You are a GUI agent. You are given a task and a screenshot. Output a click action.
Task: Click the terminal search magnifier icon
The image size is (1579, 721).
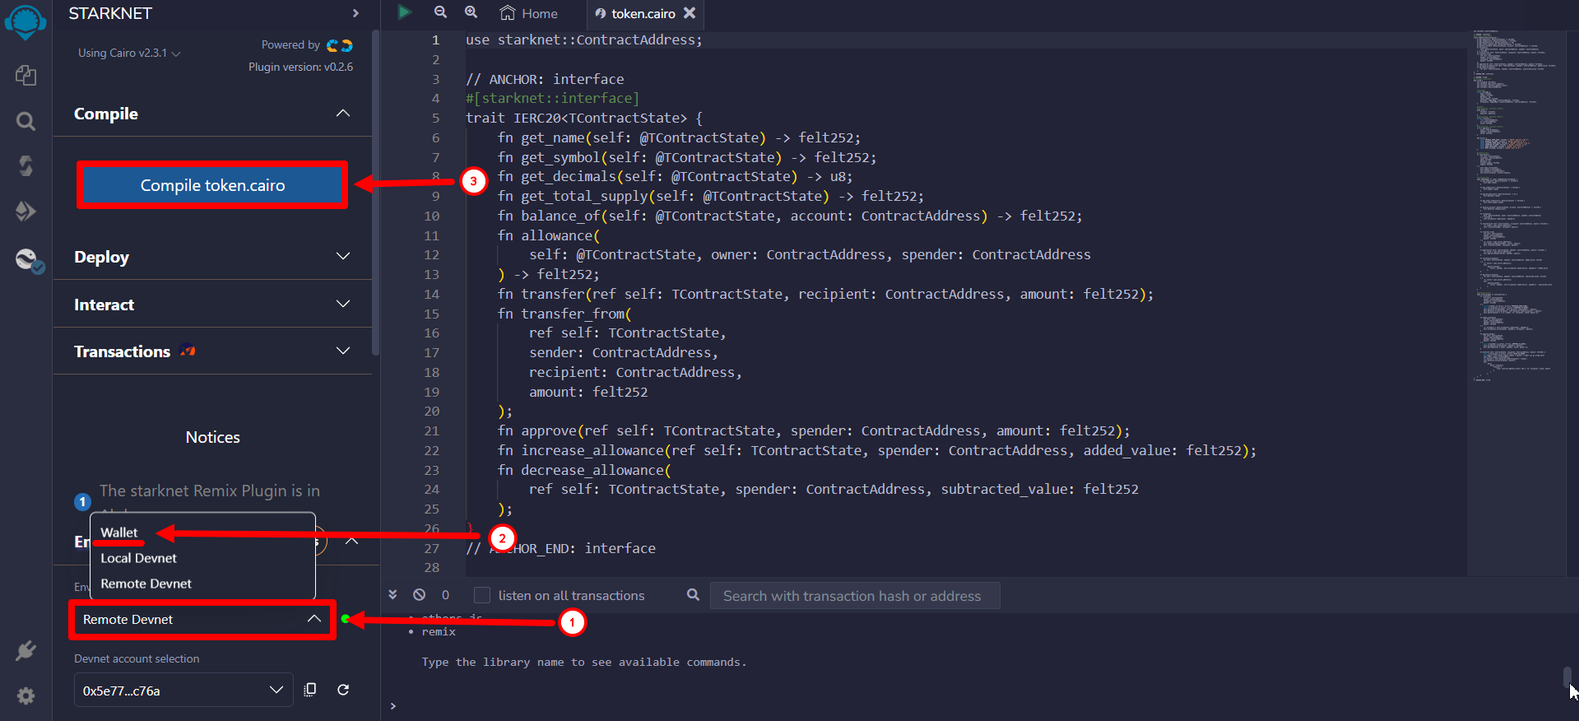pyautogui.click(x=693, y=594)
